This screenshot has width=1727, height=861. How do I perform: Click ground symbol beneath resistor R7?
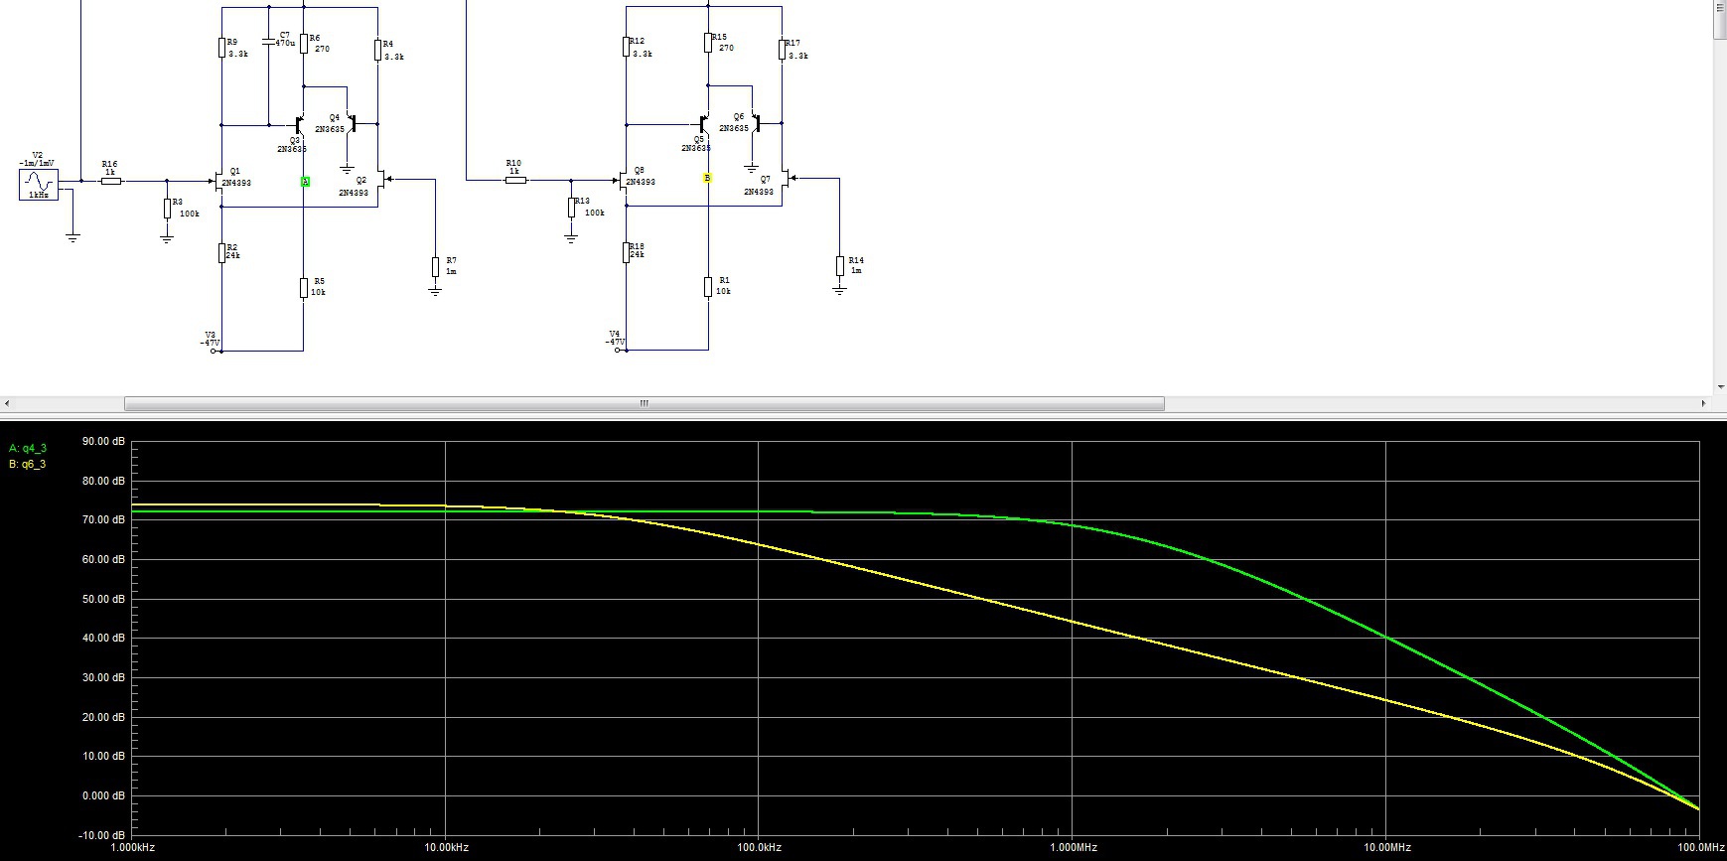pyautogui.click(x=435, y=291)
